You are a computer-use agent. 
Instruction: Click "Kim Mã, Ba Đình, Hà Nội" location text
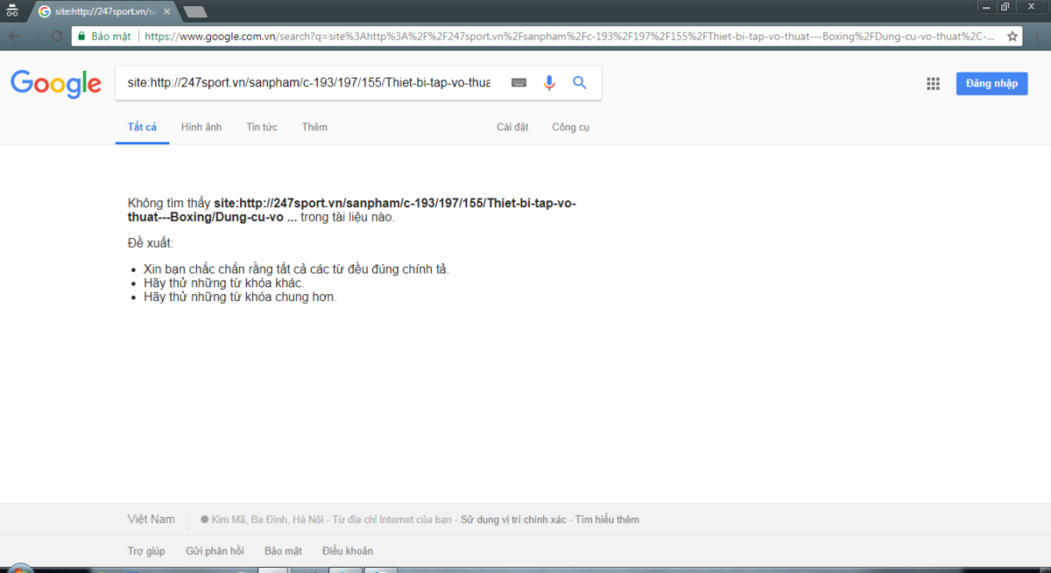tap(267, 520)
